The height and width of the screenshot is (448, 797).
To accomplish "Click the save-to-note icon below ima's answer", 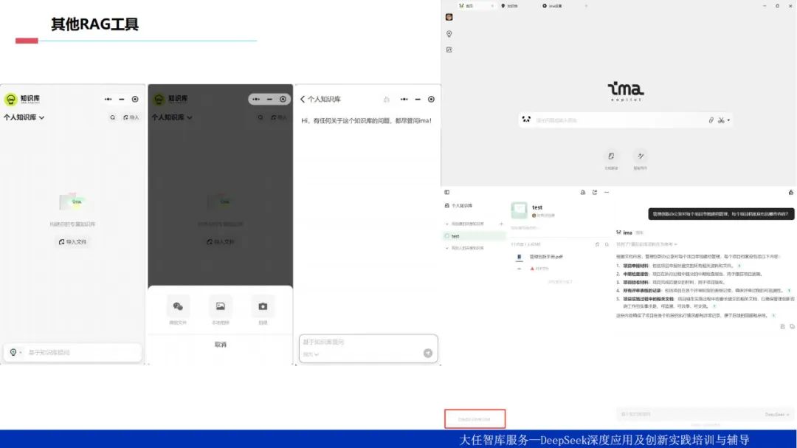I will [x=783, y=326].
